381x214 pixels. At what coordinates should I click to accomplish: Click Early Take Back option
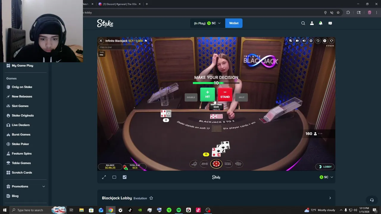[x=216, y=106]
